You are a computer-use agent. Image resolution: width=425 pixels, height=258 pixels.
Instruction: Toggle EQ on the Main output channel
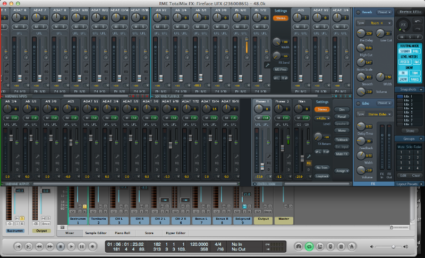(309, 163)
